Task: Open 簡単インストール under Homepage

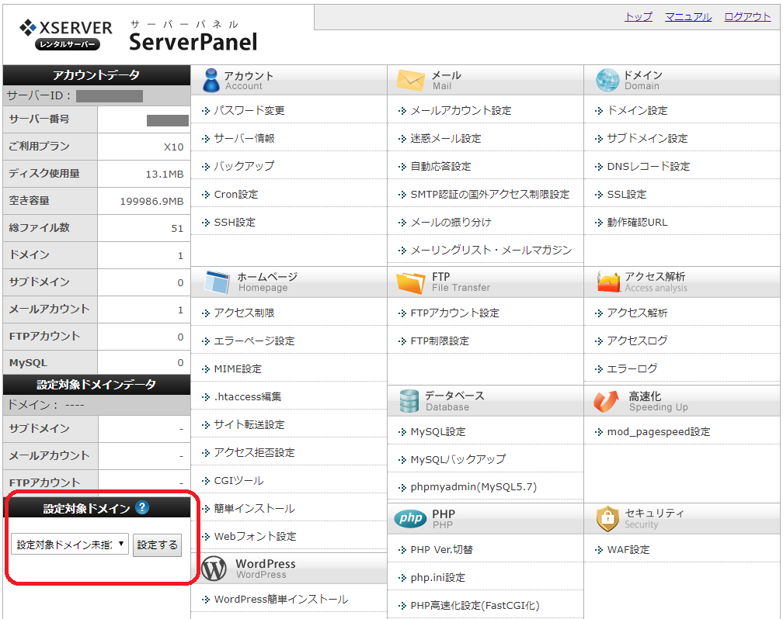Action: tap(254, 508)
